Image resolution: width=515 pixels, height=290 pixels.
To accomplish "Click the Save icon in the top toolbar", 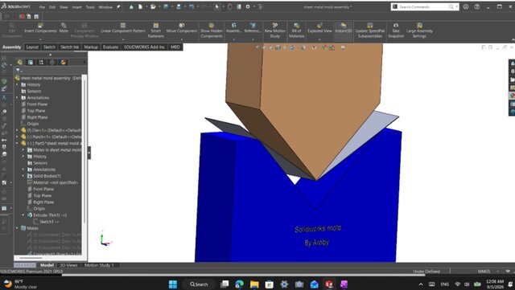I will 167,6.
